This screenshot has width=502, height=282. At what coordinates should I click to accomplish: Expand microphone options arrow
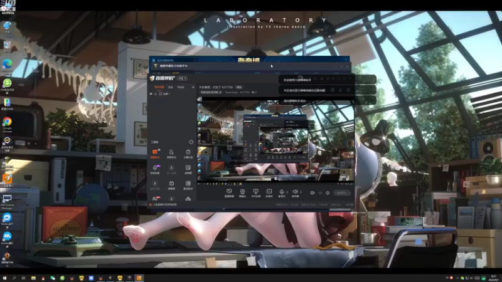pos(287,192)
